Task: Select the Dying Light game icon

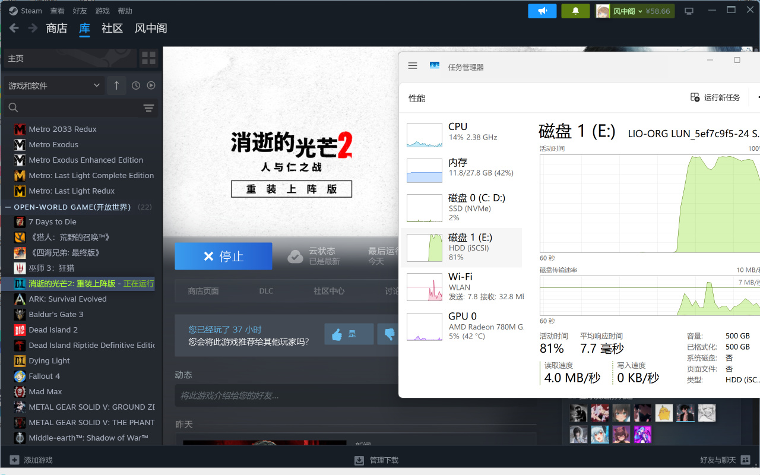Action: 20,360
